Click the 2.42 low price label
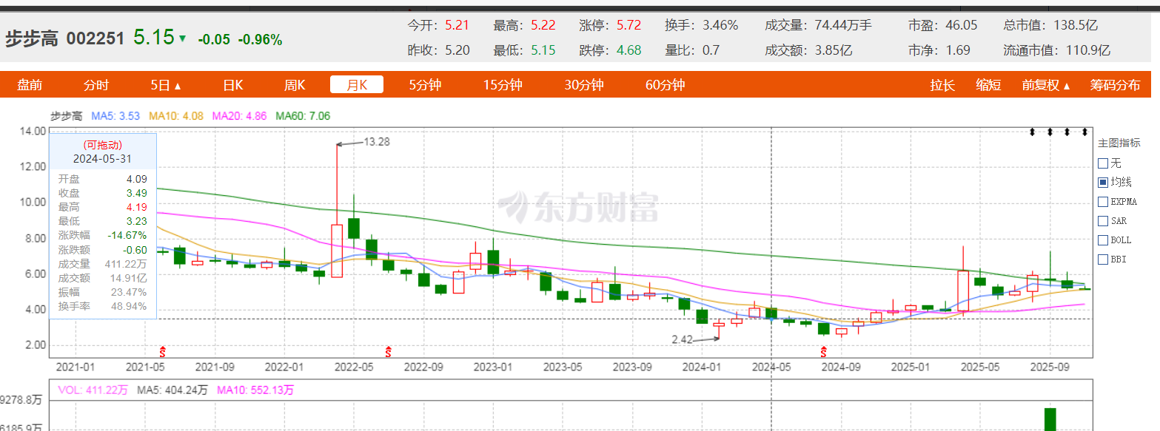 (x=683, y=339)
